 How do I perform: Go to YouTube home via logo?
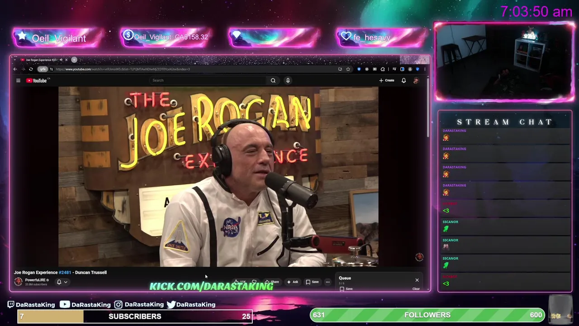click(36, 81)
